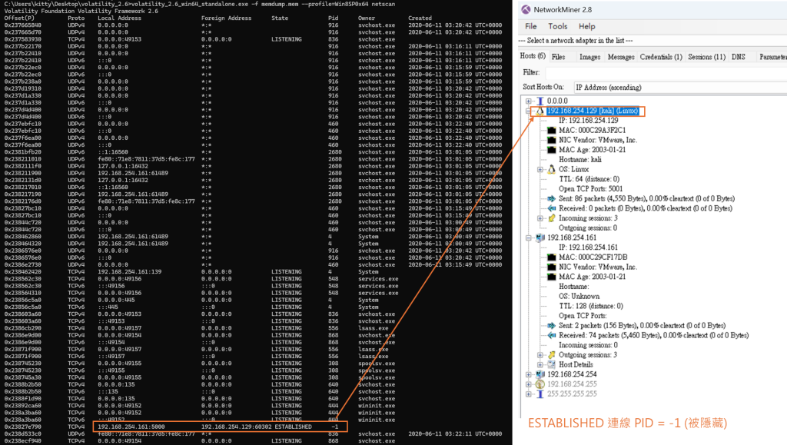Select the 192.168.254.129 [kali] (Linux) host
The image size is (787, 445).
click(x=593, y=111)
